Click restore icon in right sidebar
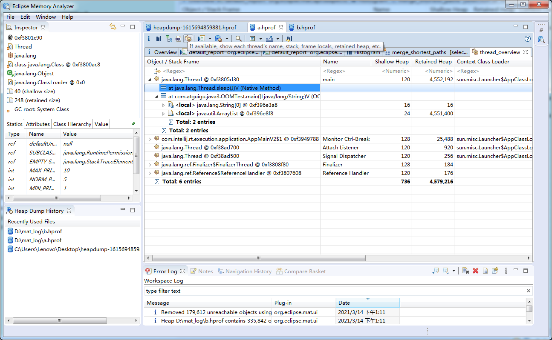The width and height of the screenshot is (552, 340). [x=541, y=30]
